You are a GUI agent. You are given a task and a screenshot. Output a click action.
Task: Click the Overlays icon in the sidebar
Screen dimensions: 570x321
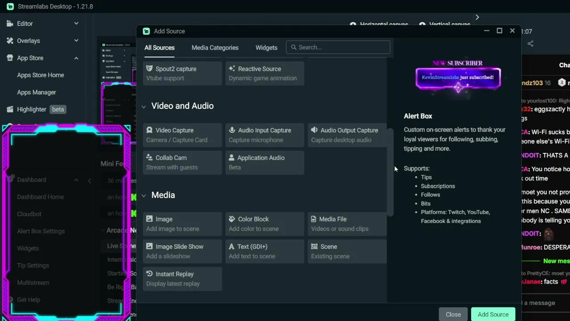tap(10, 41)
